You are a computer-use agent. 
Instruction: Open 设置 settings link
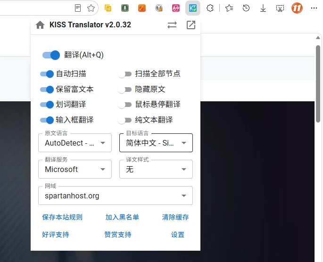tap(178, 235)
